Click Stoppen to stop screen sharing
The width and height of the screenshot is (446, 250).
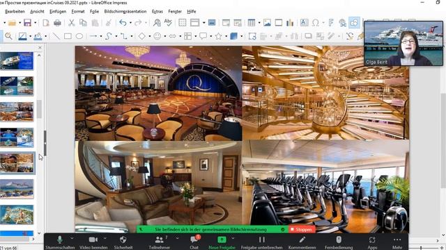pos(302,229)
